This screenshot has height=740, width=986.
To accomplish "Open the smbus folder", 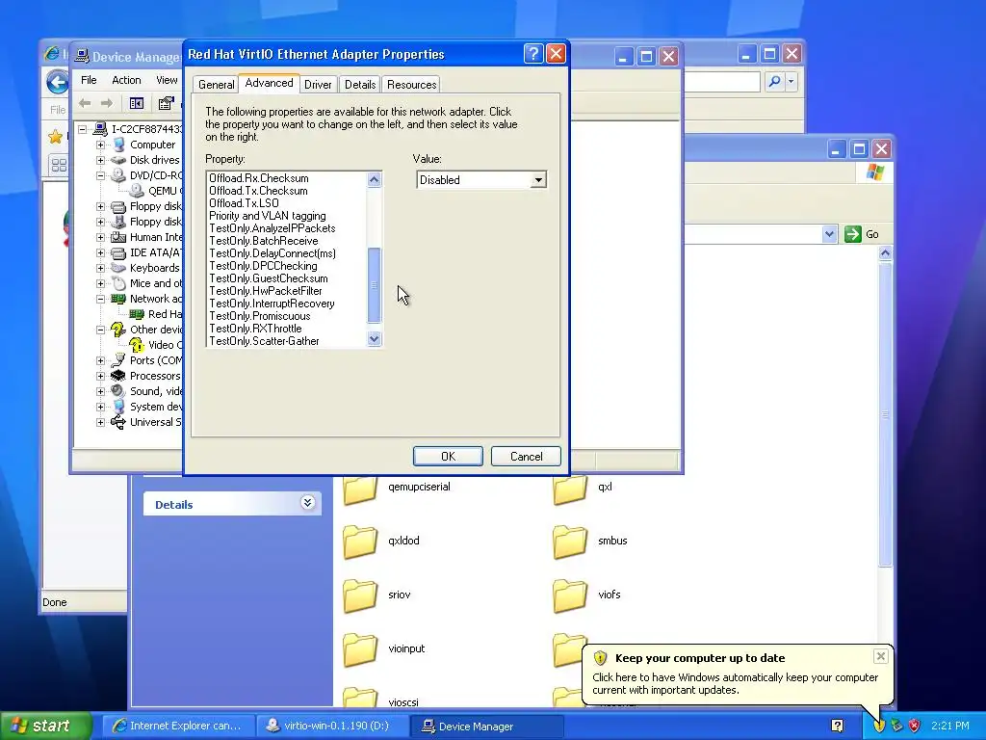I will tap(570, 542).
